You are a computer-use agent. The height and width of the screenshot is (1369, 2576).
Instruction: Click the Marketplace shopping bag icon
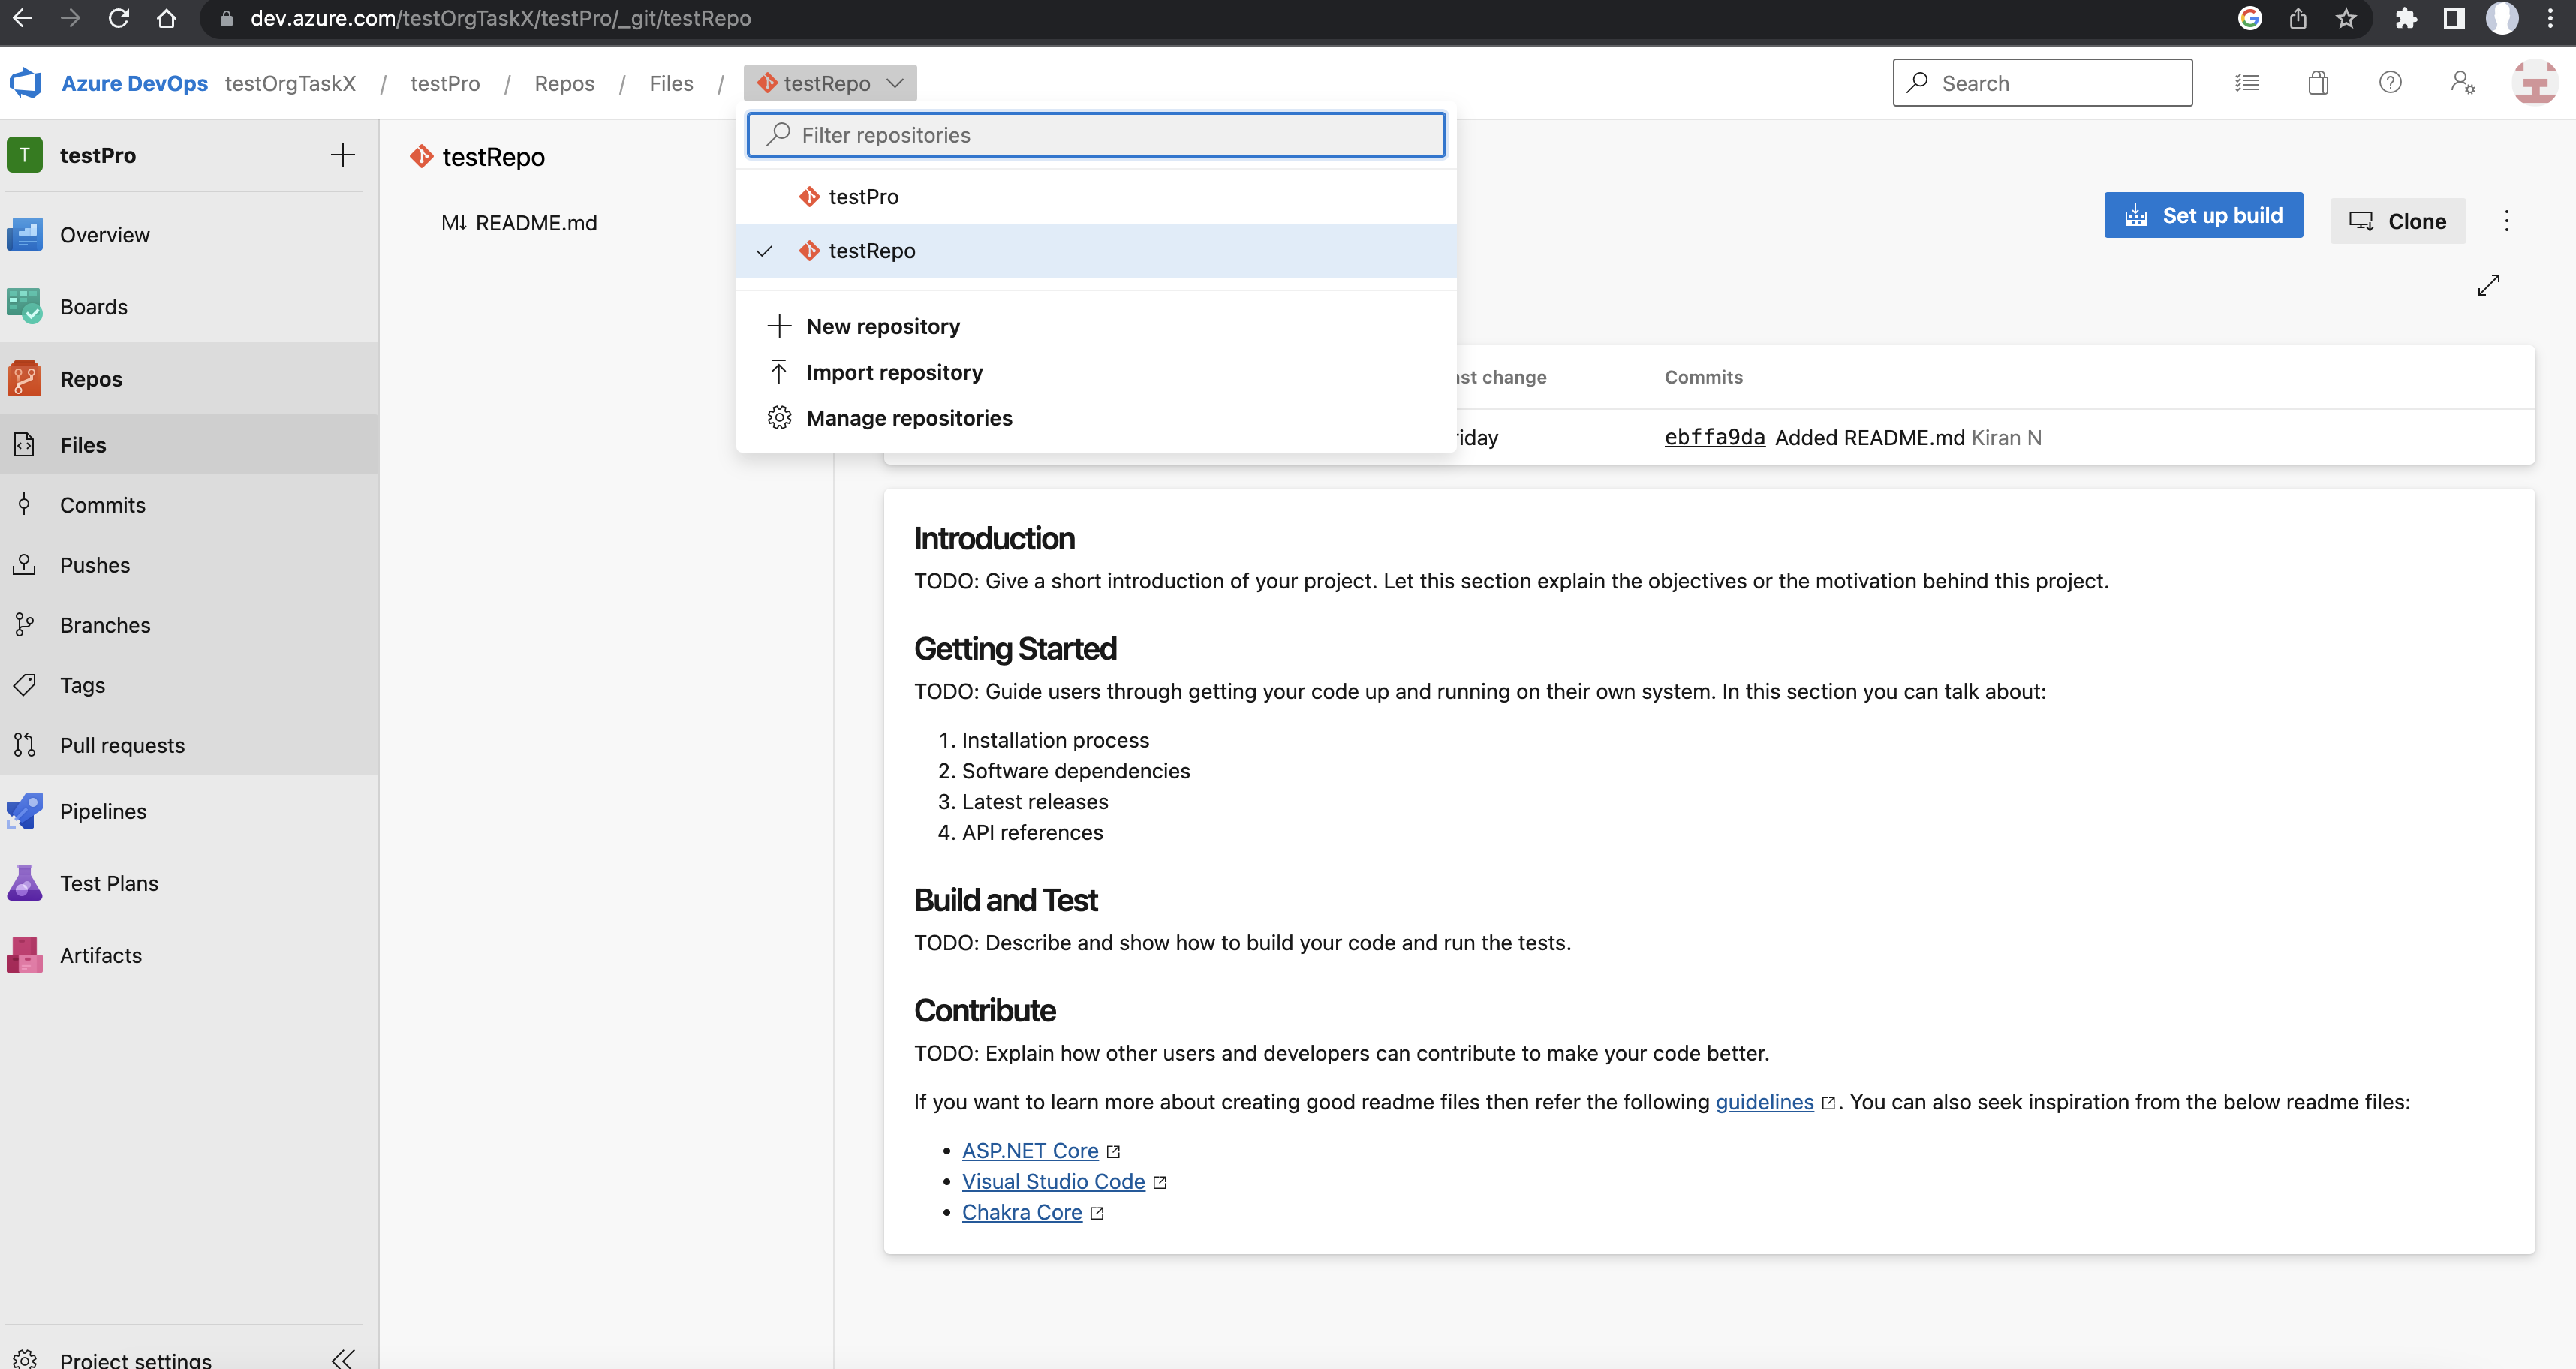[2318, 83]
